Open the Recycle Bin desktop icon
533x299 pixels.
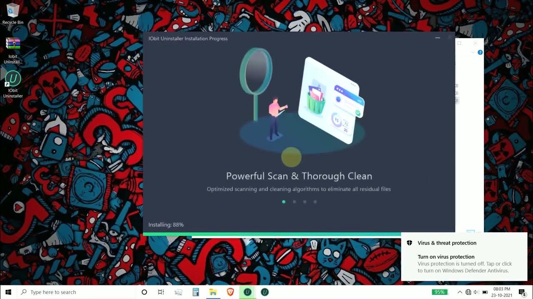(x=13, y=14)
